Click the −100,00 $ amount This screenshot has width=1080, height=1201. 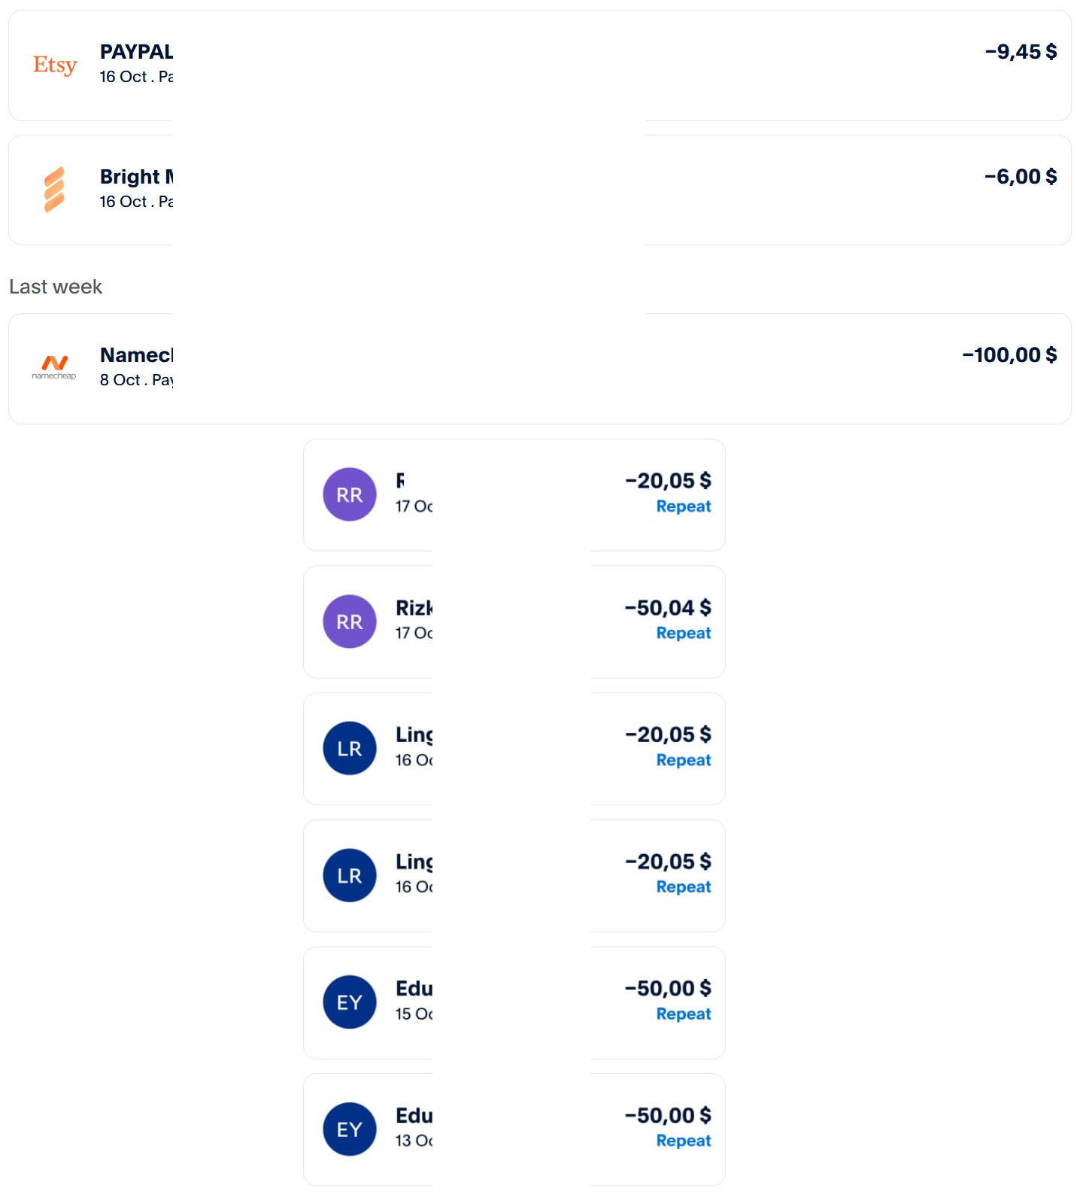coord(1009,355)
